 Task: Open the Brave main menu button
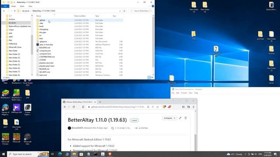point(193,107)
